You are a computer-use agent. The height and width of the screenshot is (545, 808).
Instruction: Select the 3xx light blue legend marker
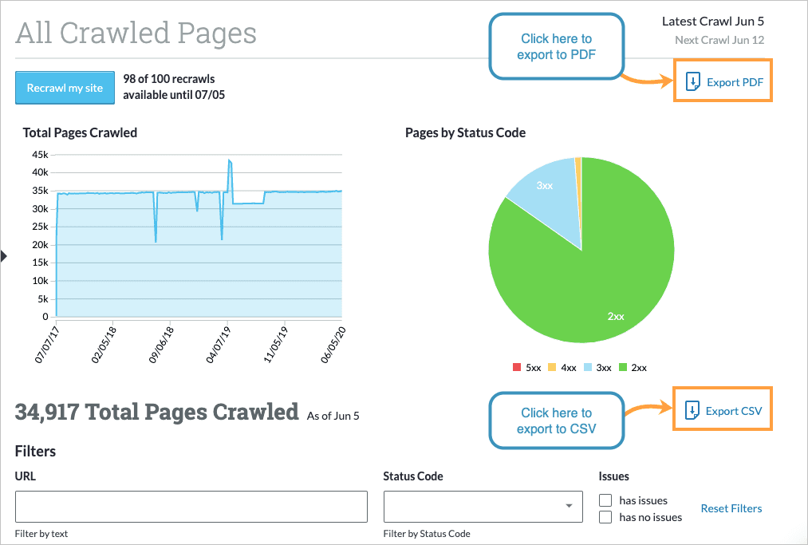point(588,367)
